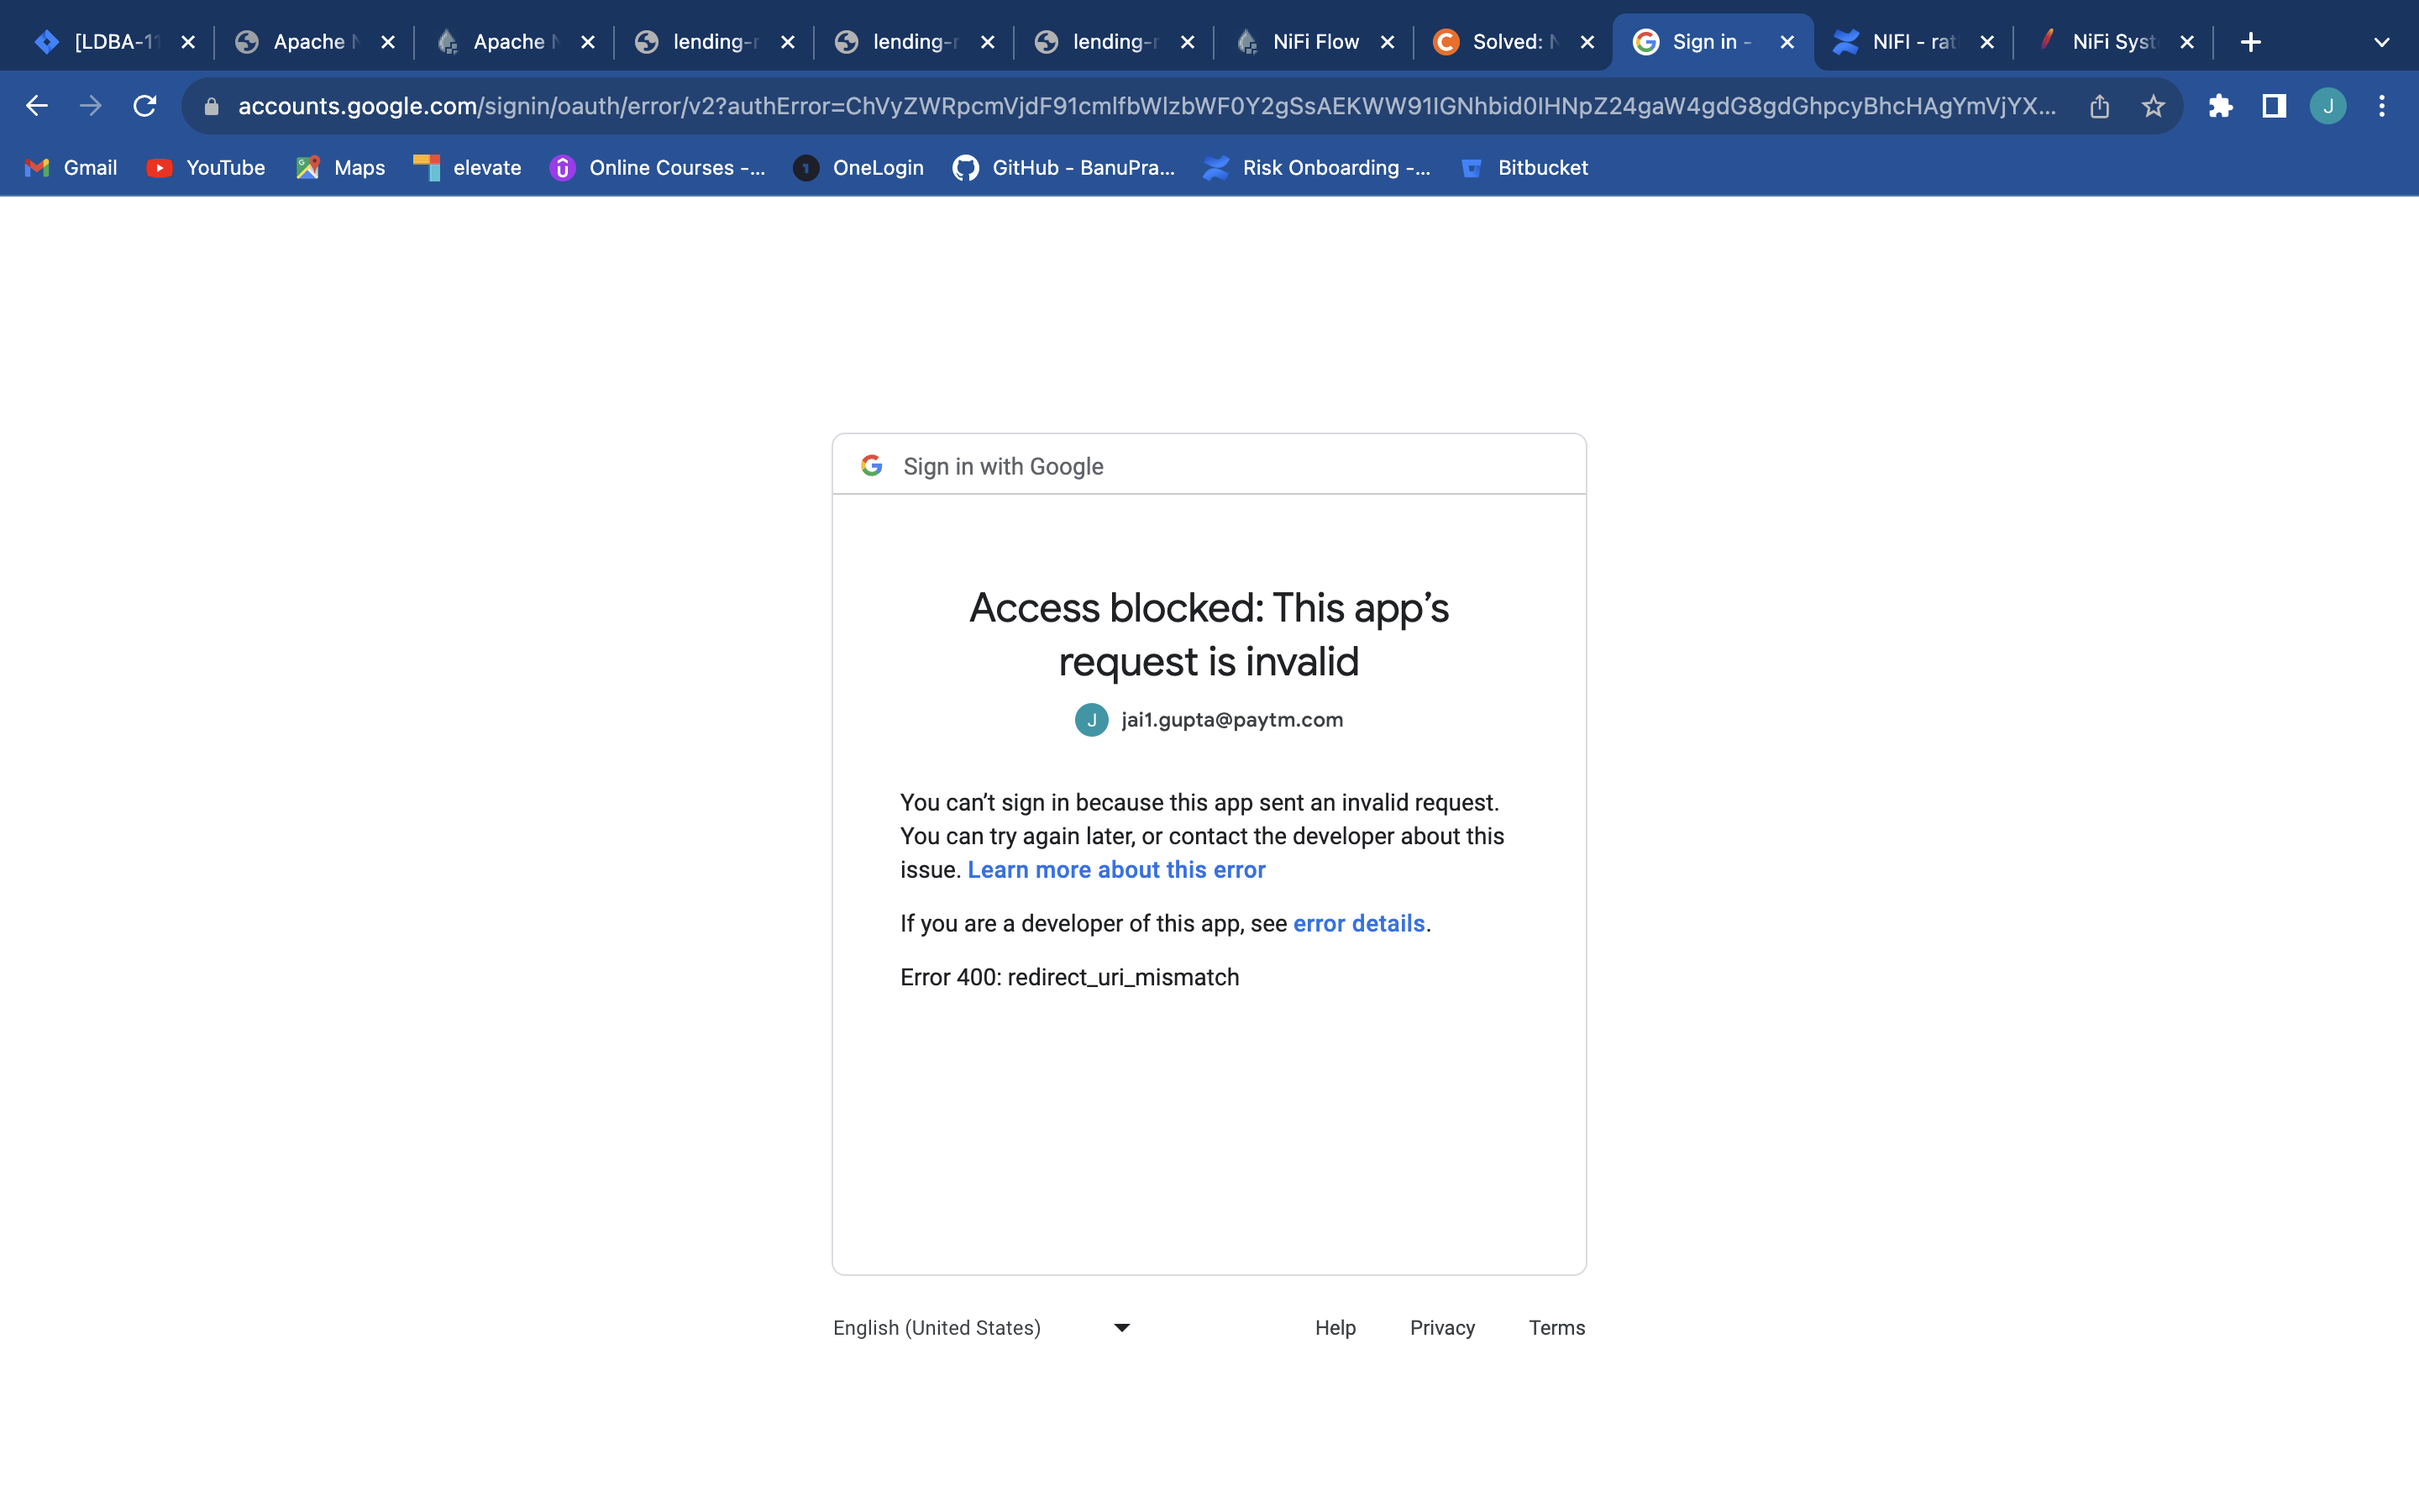
Task: Click the Learn more about this error link
Action: point(1116,869)
